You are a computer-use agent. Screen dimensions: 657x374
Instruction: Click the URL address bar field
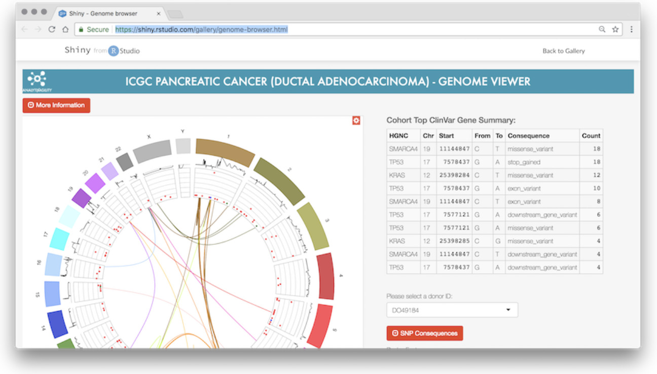pyautogui.click(x=355, y=29)
